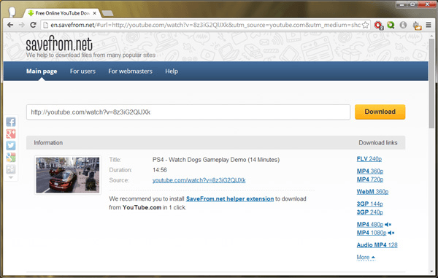This screenshot has width=438, height=278.
Task: Open Chrome hamburger menu icon
Action: 429,25
